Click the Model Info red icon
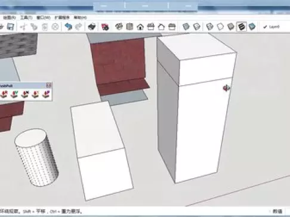Screen dimensions: 290x217 coord(105,27)
